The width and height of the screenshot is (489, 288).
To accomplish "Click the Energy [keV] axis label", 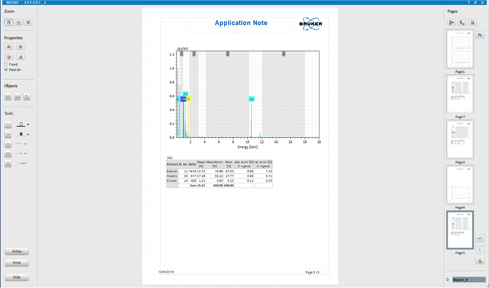I will [247, 147].
